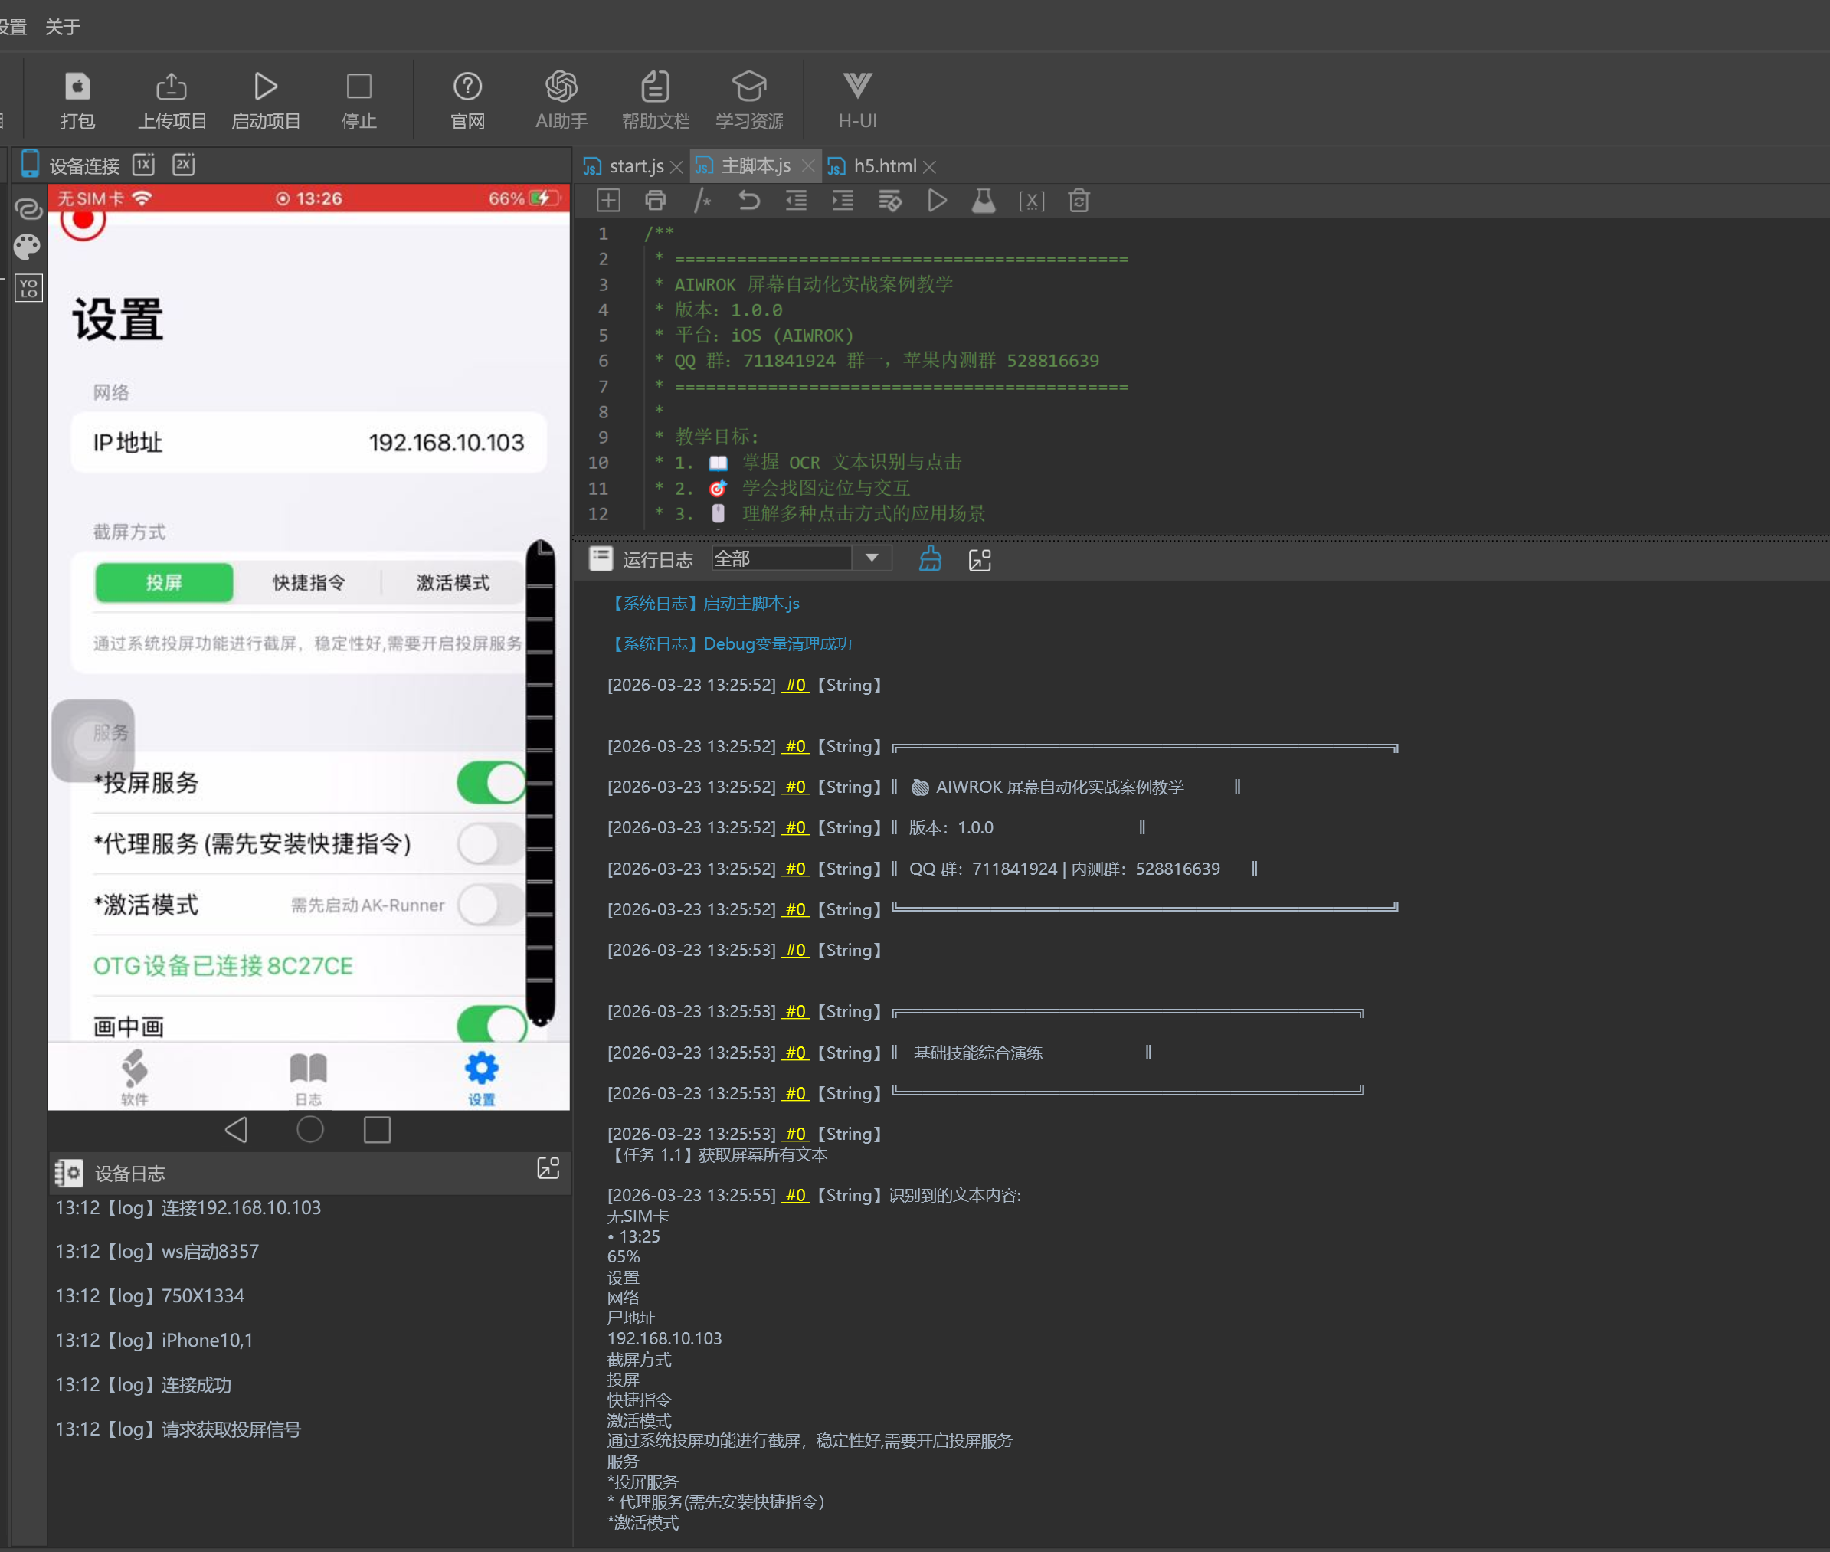Pop out the 运行日志 panel

(979, 559)
